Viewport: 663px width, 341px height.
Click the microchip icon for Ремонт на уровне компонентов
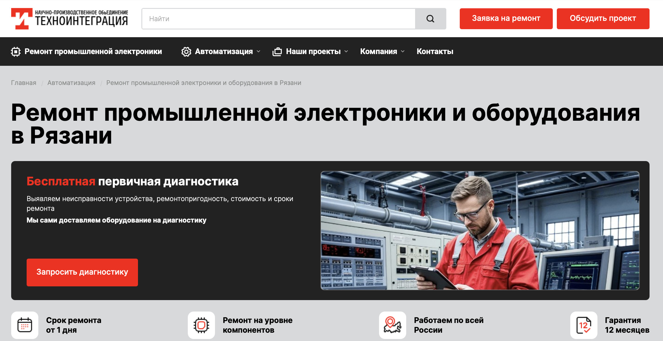(x=201, y=325)
